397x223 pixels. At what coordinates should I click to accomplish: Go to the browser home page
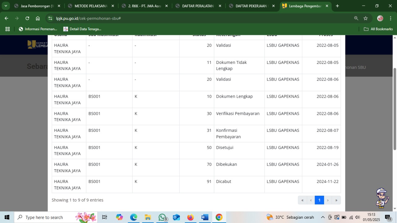pos(38,18)
